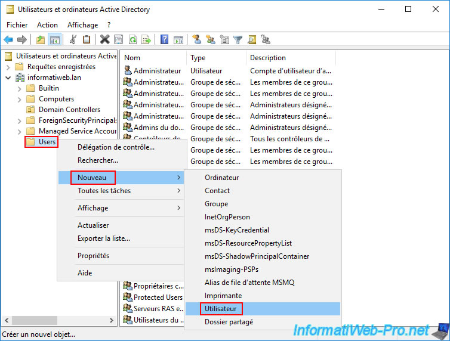Select Groupe in the Nouveau submenu
Image resolution: width=450 pixels, height=341 pixels.
216,204
